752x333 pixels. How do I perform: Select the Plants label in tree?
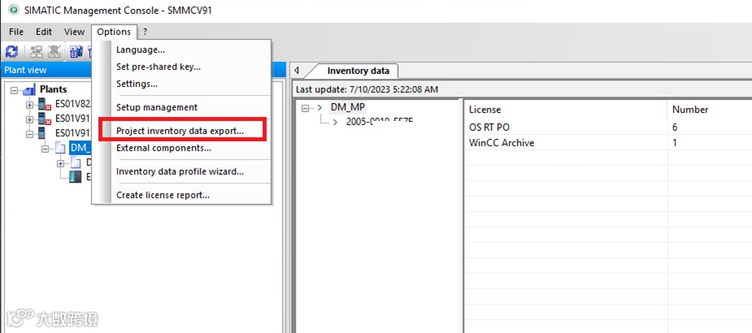[x=54, y=89]
